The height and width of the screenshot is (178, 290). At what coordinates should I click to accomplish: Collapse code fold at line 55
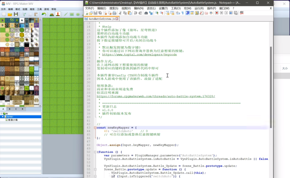point(95,169)
